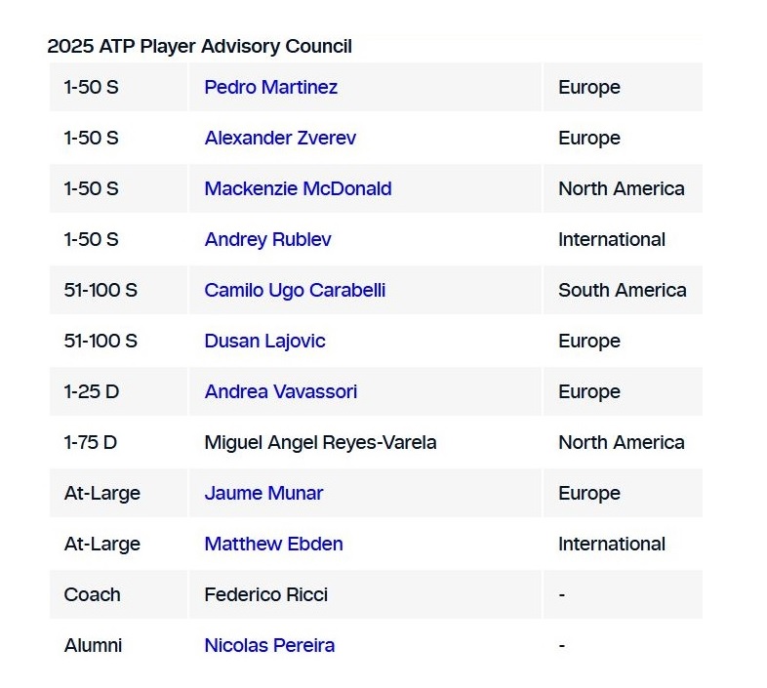The image size is (767, 688).
Task: Click the 1-75 D ranking cell
Action: 90,442
